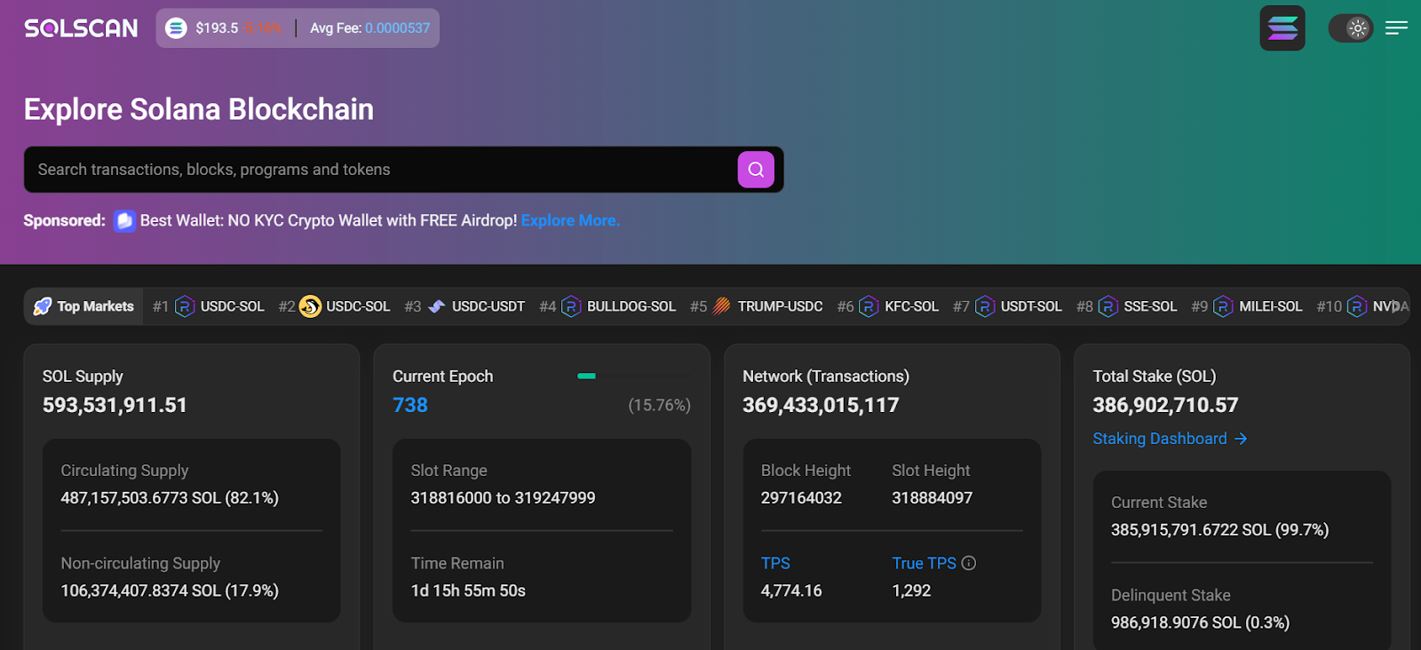Screen dimensions: 1421x650
Task: Click the SOL price $193.5
Action: (x=217, y=28)
